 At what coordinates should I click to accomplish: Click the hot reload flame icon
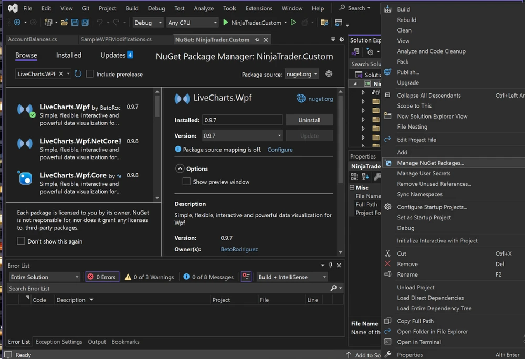point(304,23)
